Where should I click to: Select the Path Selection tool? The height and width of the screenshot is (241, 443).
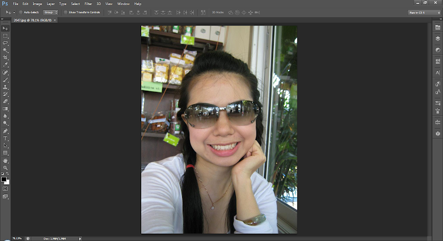pyautogui.click(x=6, y=146)
